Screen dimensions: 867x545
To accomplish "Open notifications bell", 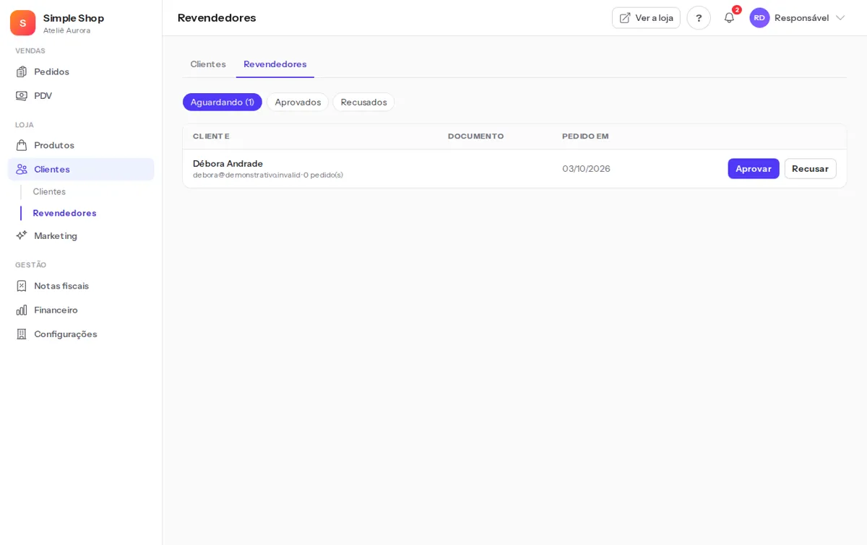I will click(729, 18).
